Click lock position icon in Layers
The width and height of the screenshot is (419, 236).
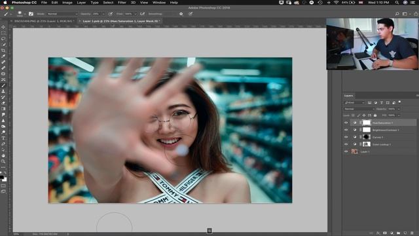point(364,115)
